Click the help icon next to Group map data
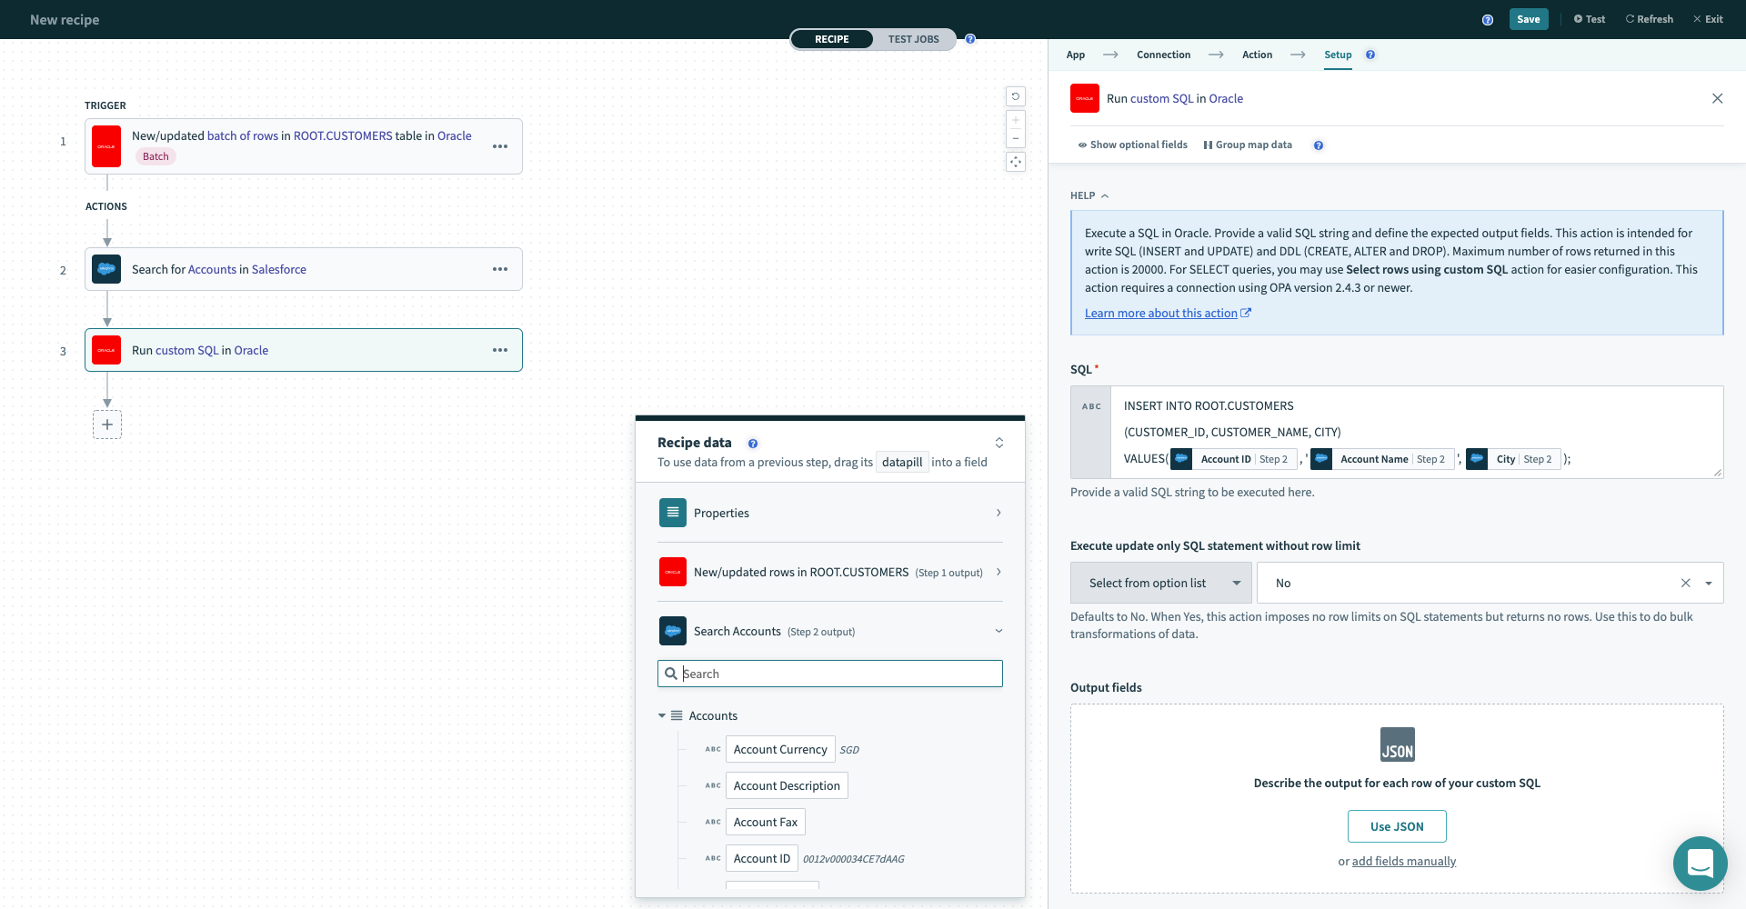Screen dimensions: 1746x909 click(1318, 145)
